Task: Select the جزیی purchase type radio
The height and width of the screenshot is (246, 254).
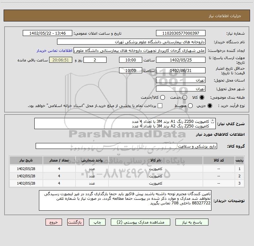Action: 209,106
